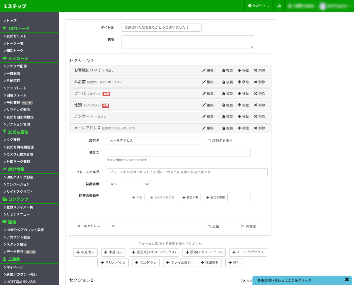The height and width of the screenshot is (285, 354).
Task: Toggle the 非表示 hidden checkbox
Action: 242,227
